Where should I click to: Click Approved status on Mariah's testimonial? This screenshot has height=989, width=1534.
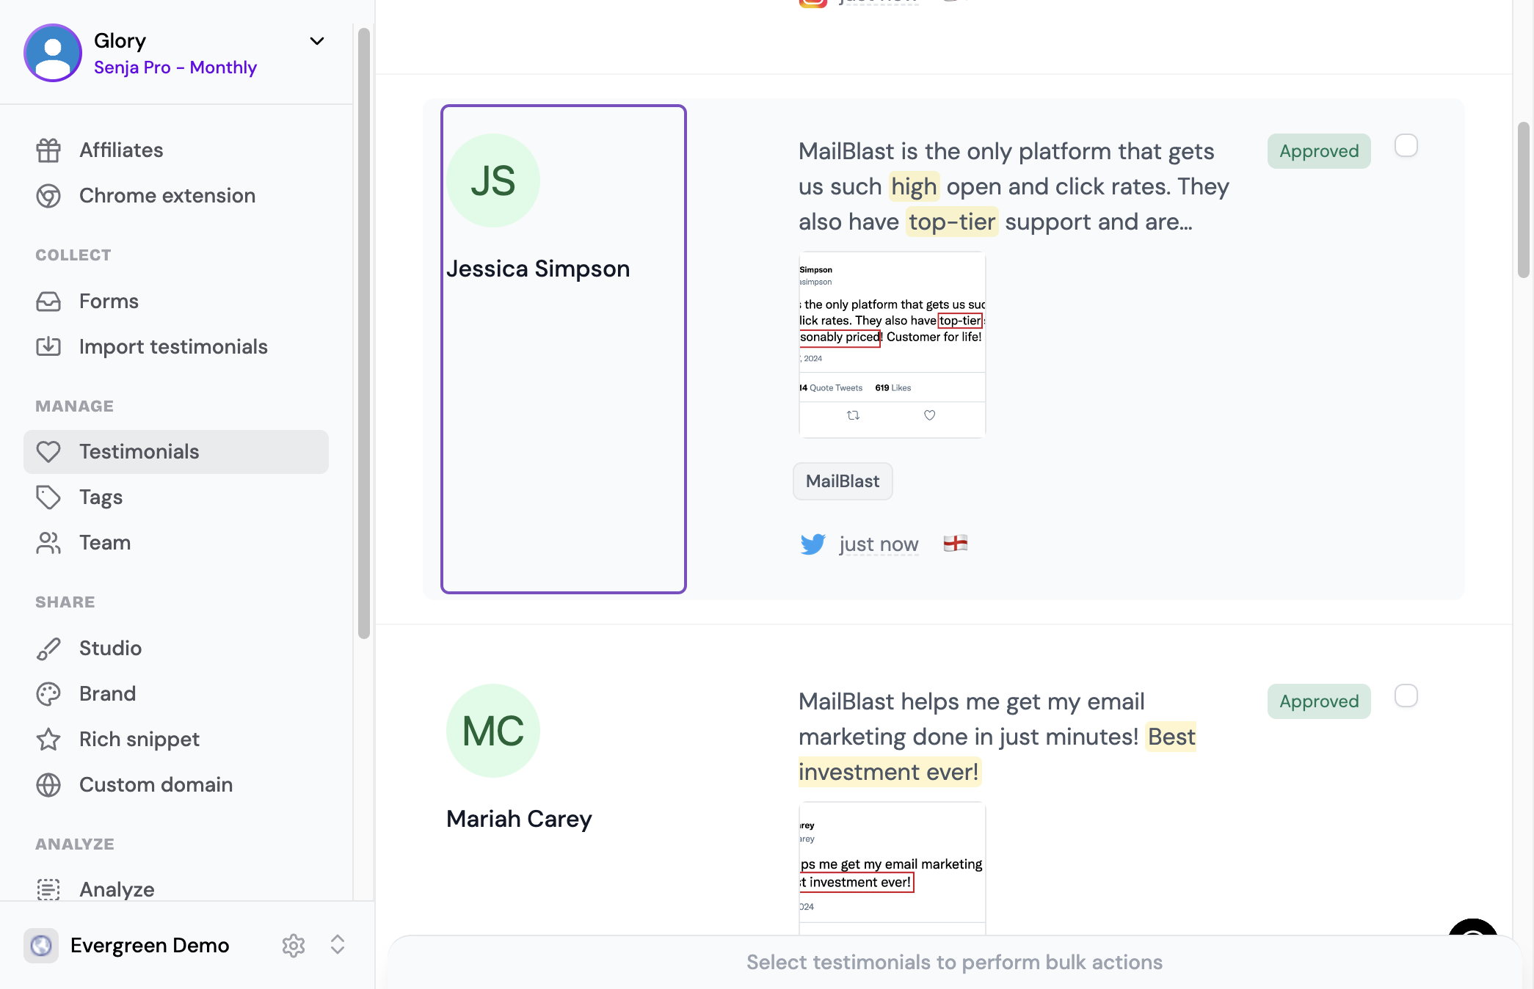(1319, 701)
